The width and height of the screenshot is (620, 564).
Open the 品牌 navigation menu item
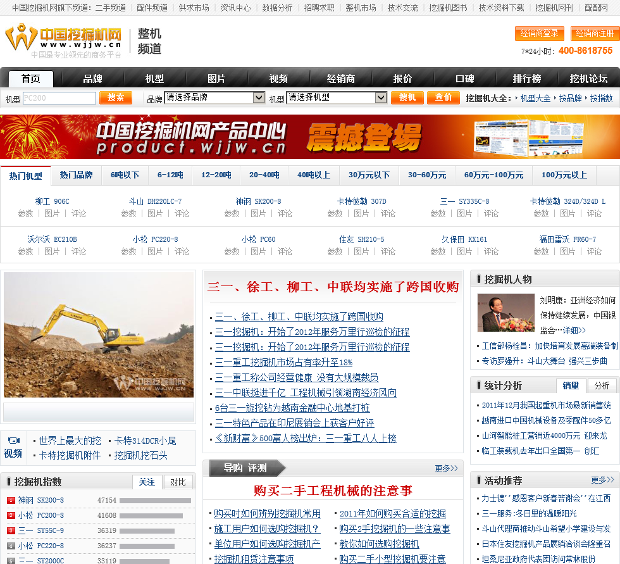(x=92, y=78)
